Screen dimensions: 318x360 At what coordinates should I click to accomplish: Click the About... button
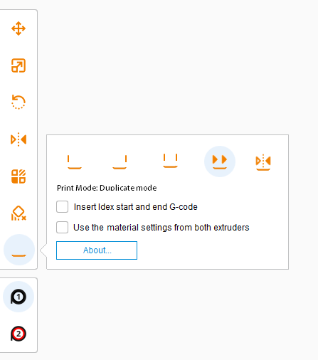97,250
